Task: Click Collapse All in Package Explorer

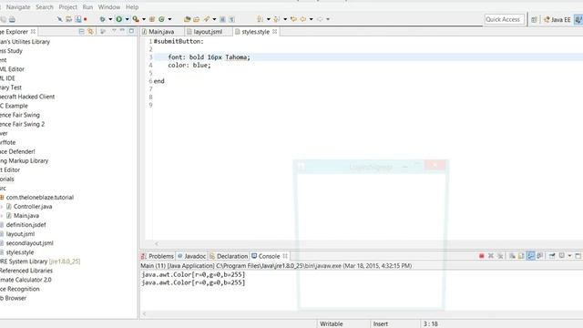Action: pos(81,32)
